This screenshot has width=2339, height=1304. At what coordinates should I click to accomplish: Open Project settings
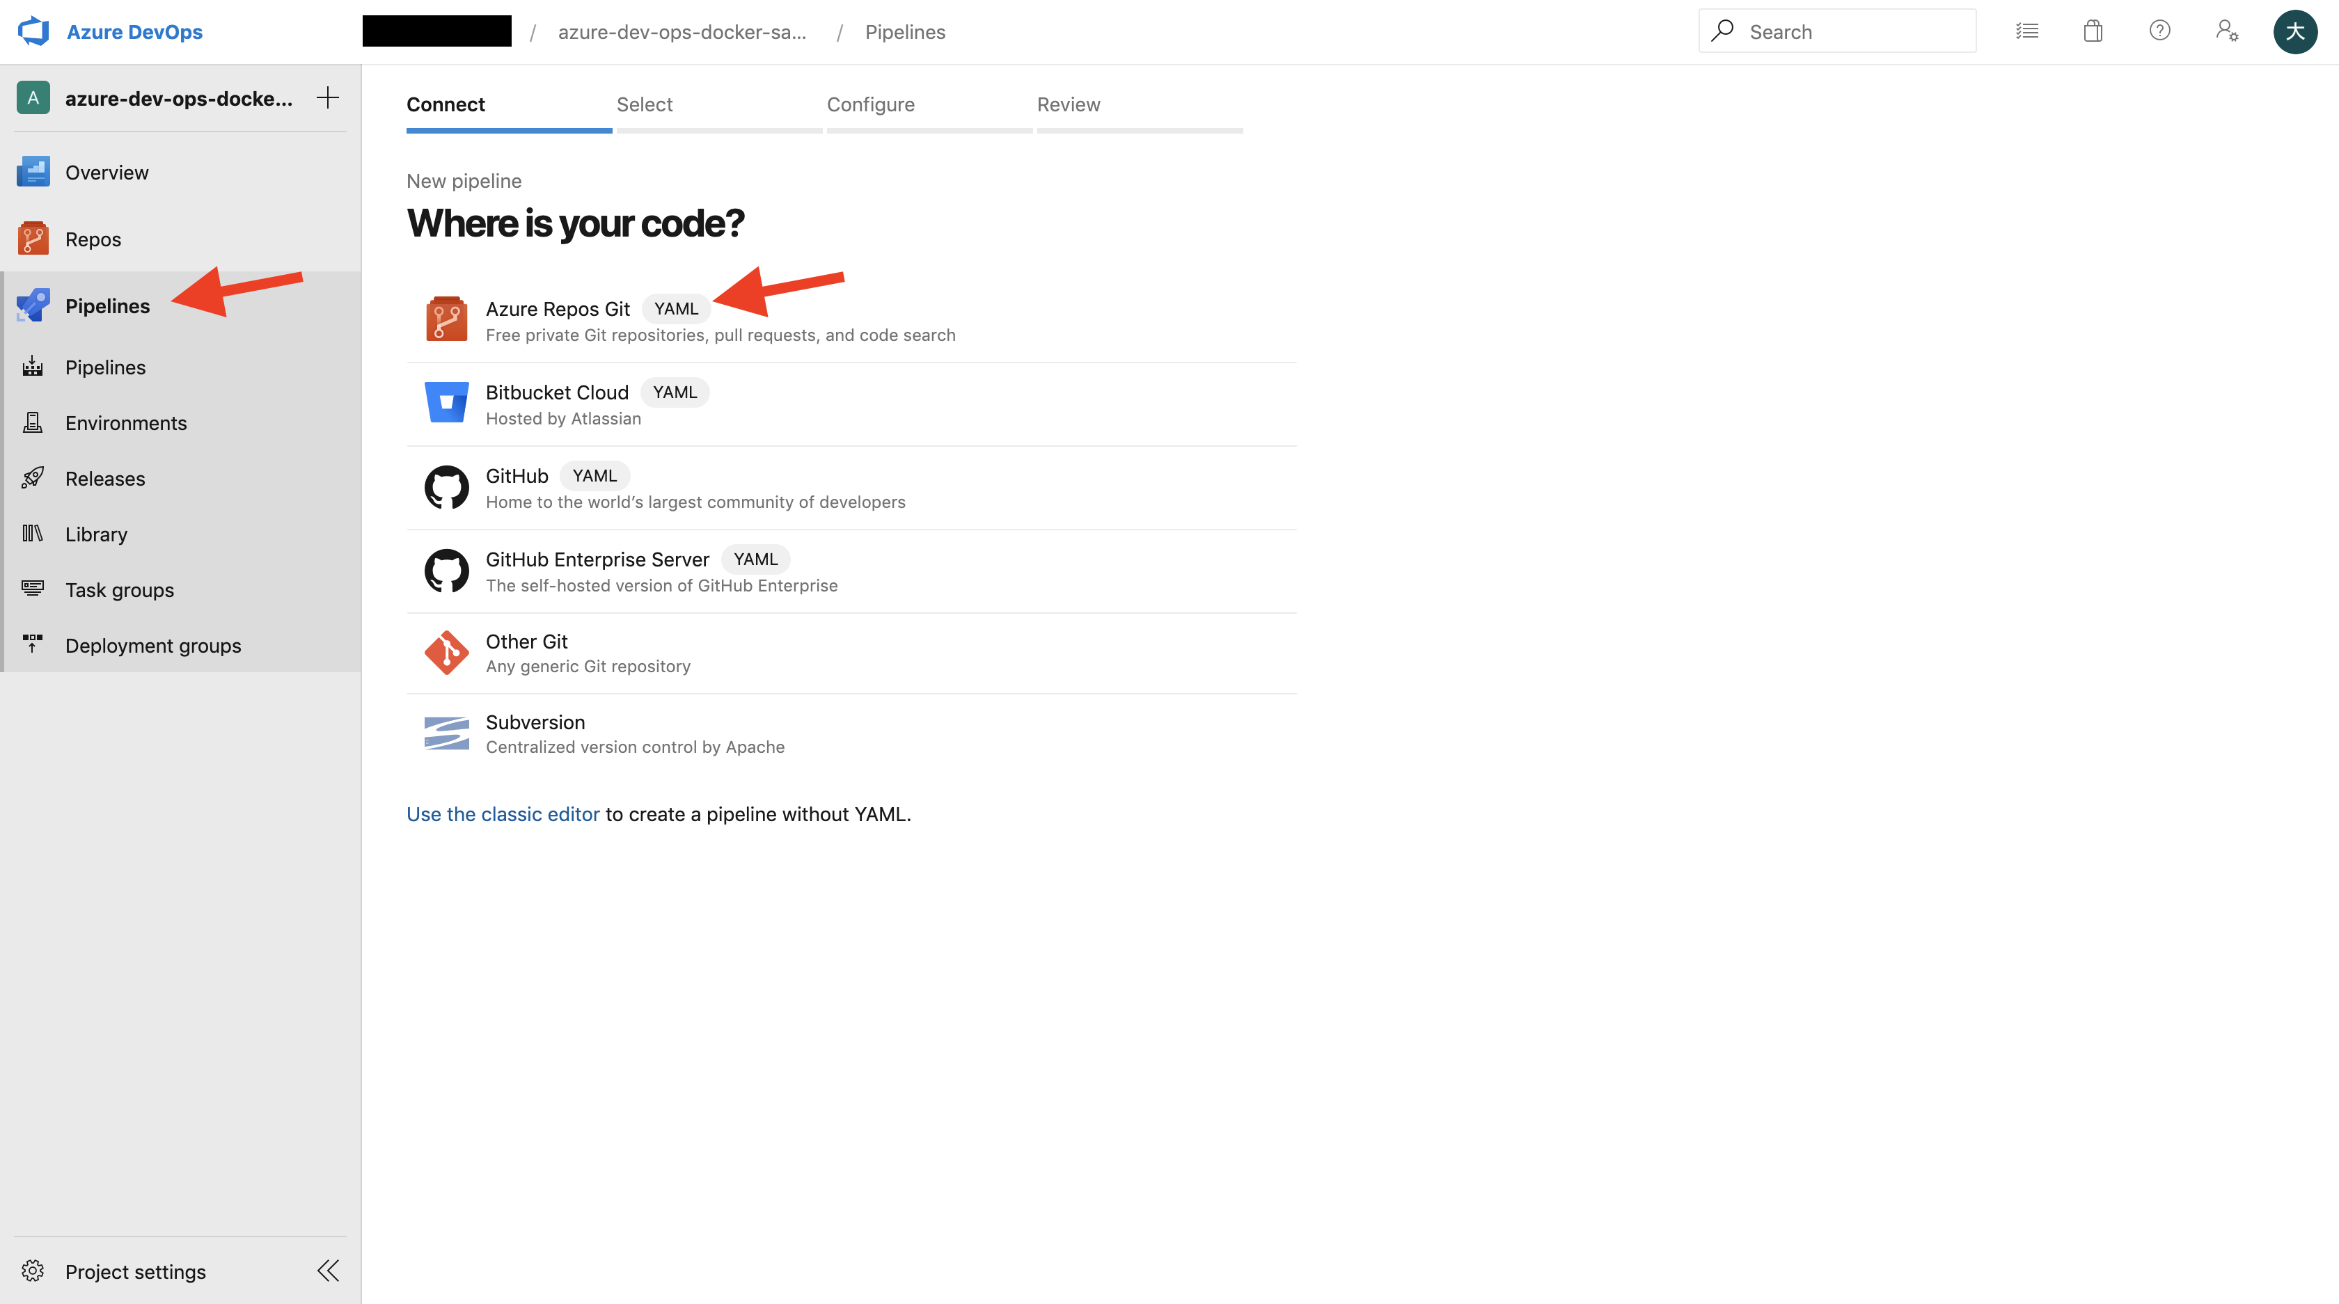coord(135,1271)
